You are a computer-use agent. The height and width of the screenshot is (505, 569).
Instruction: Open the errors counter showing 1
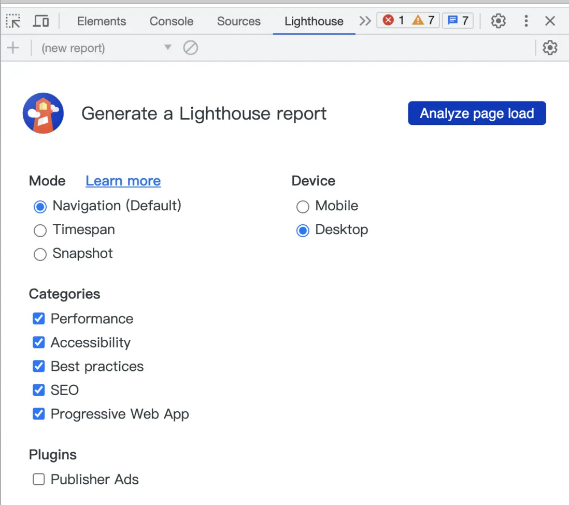[393, 20]
